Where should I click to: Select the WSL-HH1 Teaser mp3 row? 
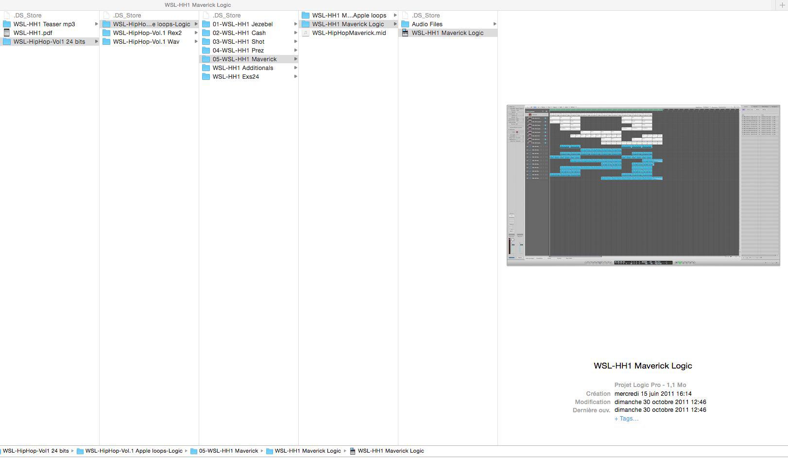coord(50,24)
